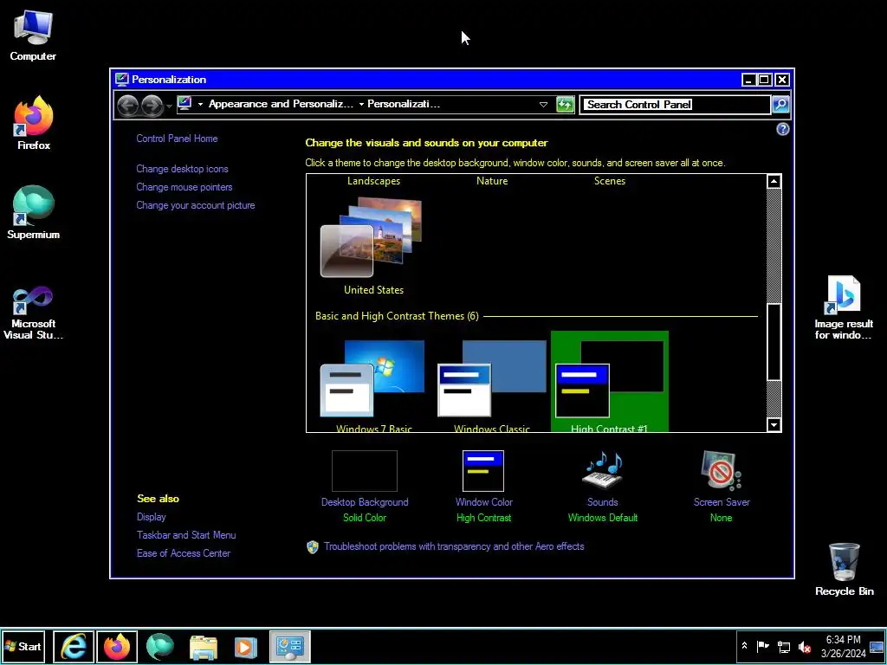Open Change your account picture link
The height and width of the screenshot is (665, 887).
[x=195, y=205]
